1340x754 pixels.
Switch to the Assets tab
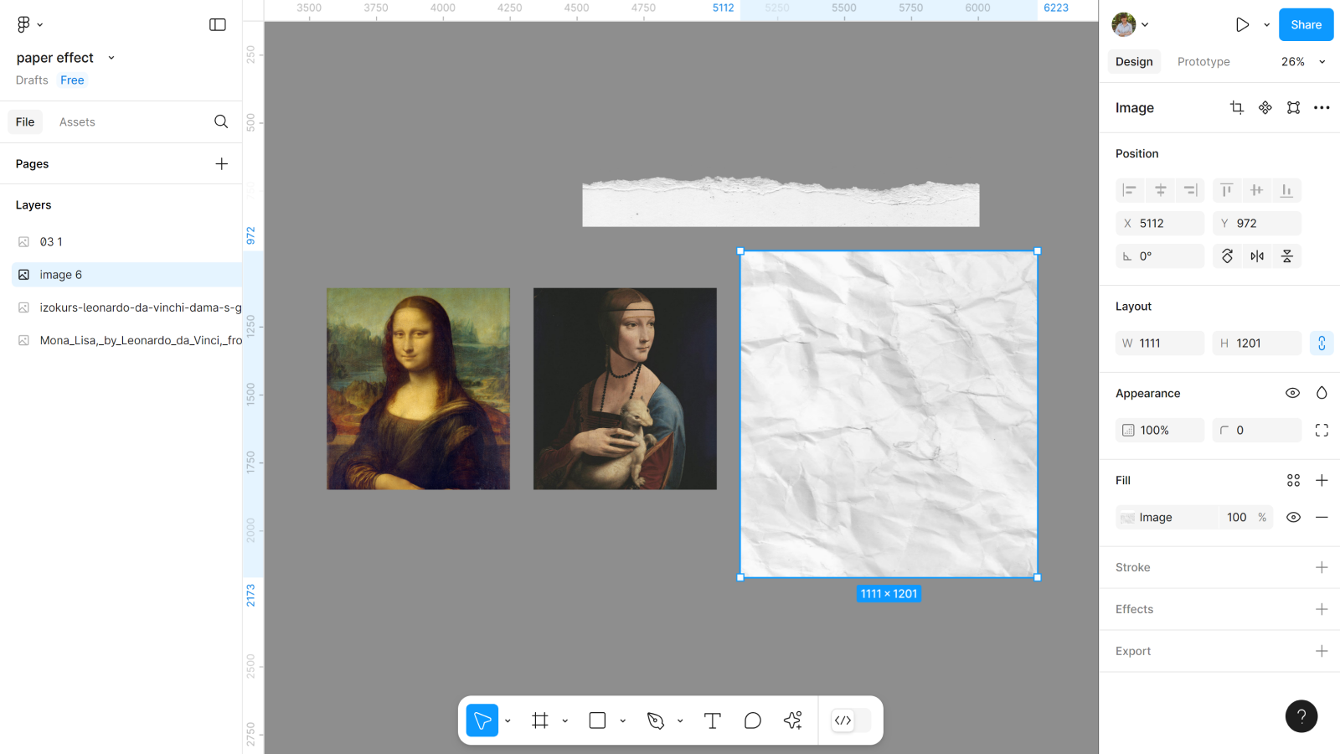[77, 122]
